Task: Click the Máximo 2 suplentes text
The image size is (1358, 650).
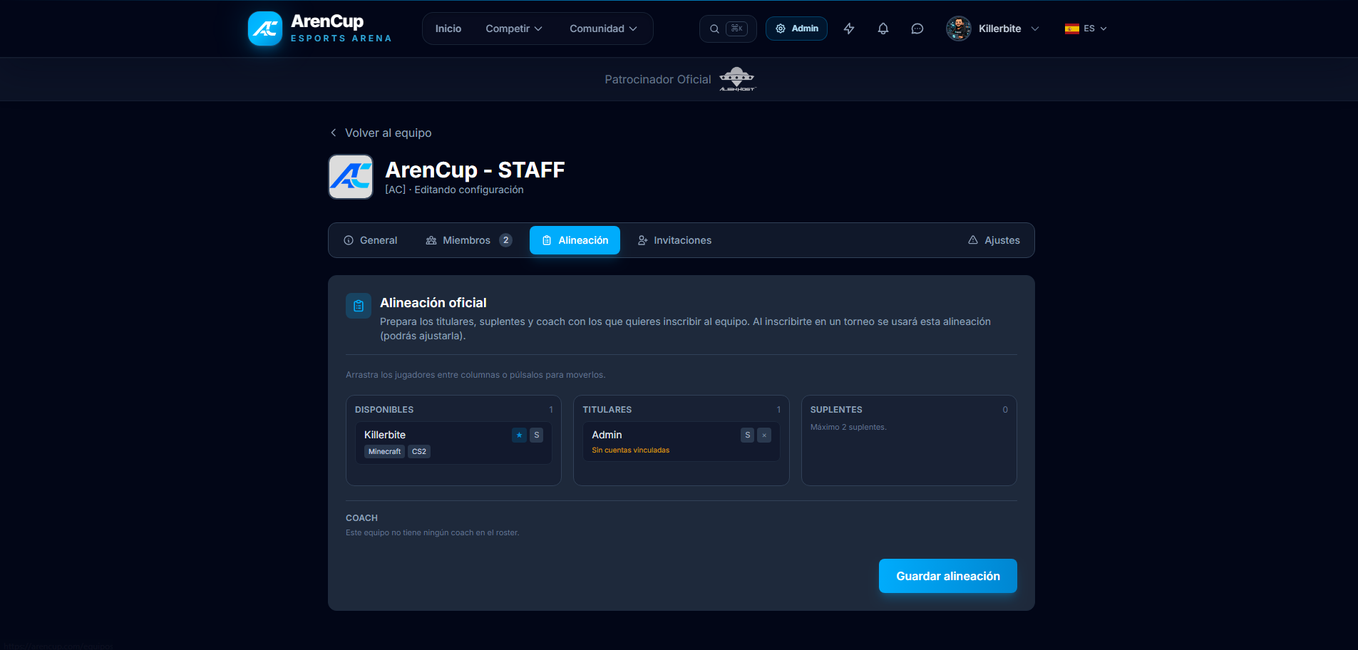Action: [848, 427]
